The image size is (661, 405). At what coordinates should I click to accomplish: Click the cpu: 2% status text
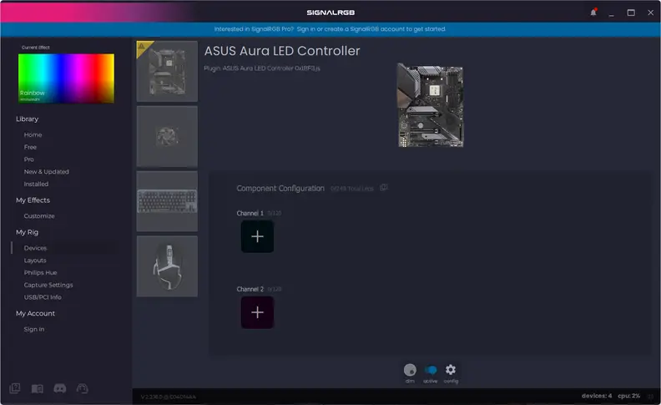pos(629,396)
